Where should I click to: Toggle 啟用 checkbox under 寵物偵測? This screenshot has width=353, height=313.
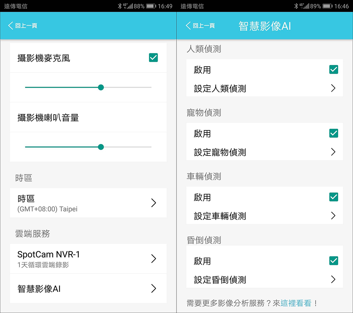click(334, 133)
